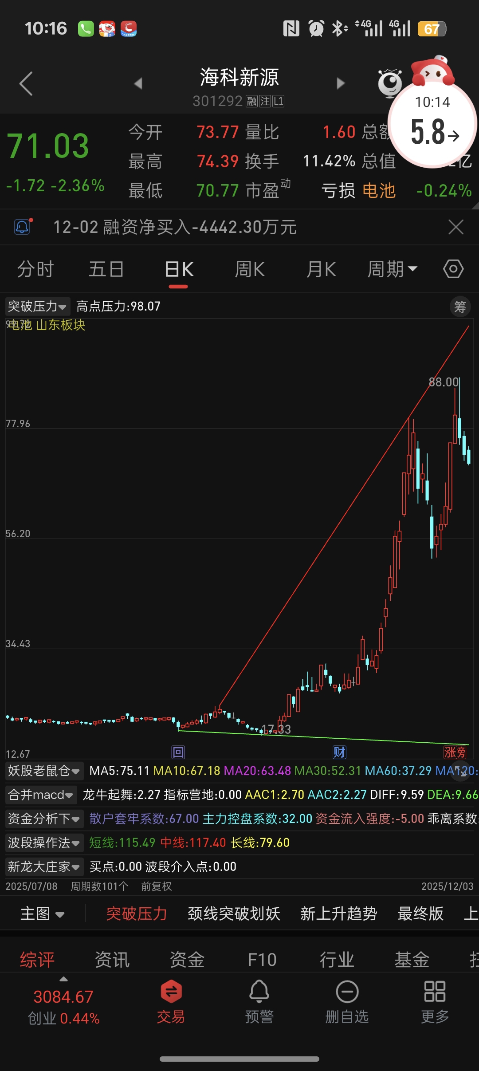
Task: Tap the 最高 74.39 value
Action: [x=218, y=161]
